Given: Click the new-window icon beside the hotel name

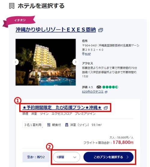Looking at the screenshot, I should (100, 30).
